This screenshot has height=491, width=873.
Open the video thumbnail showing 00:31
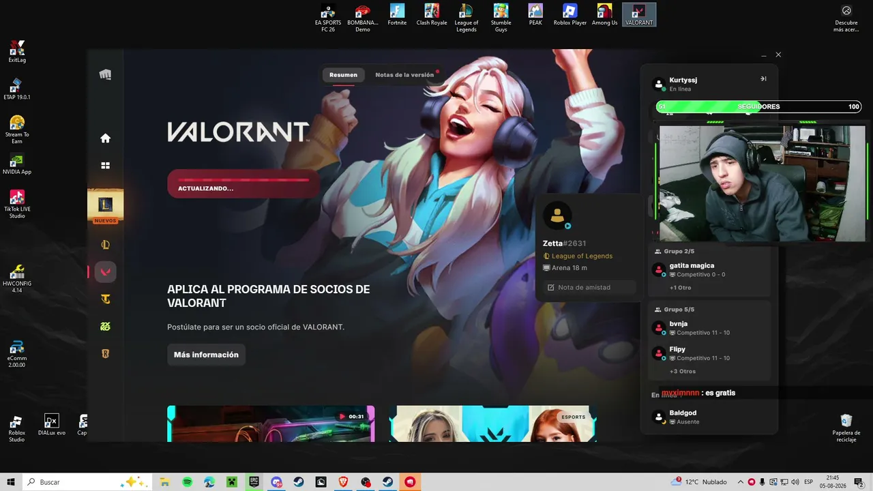click(271, 423)
